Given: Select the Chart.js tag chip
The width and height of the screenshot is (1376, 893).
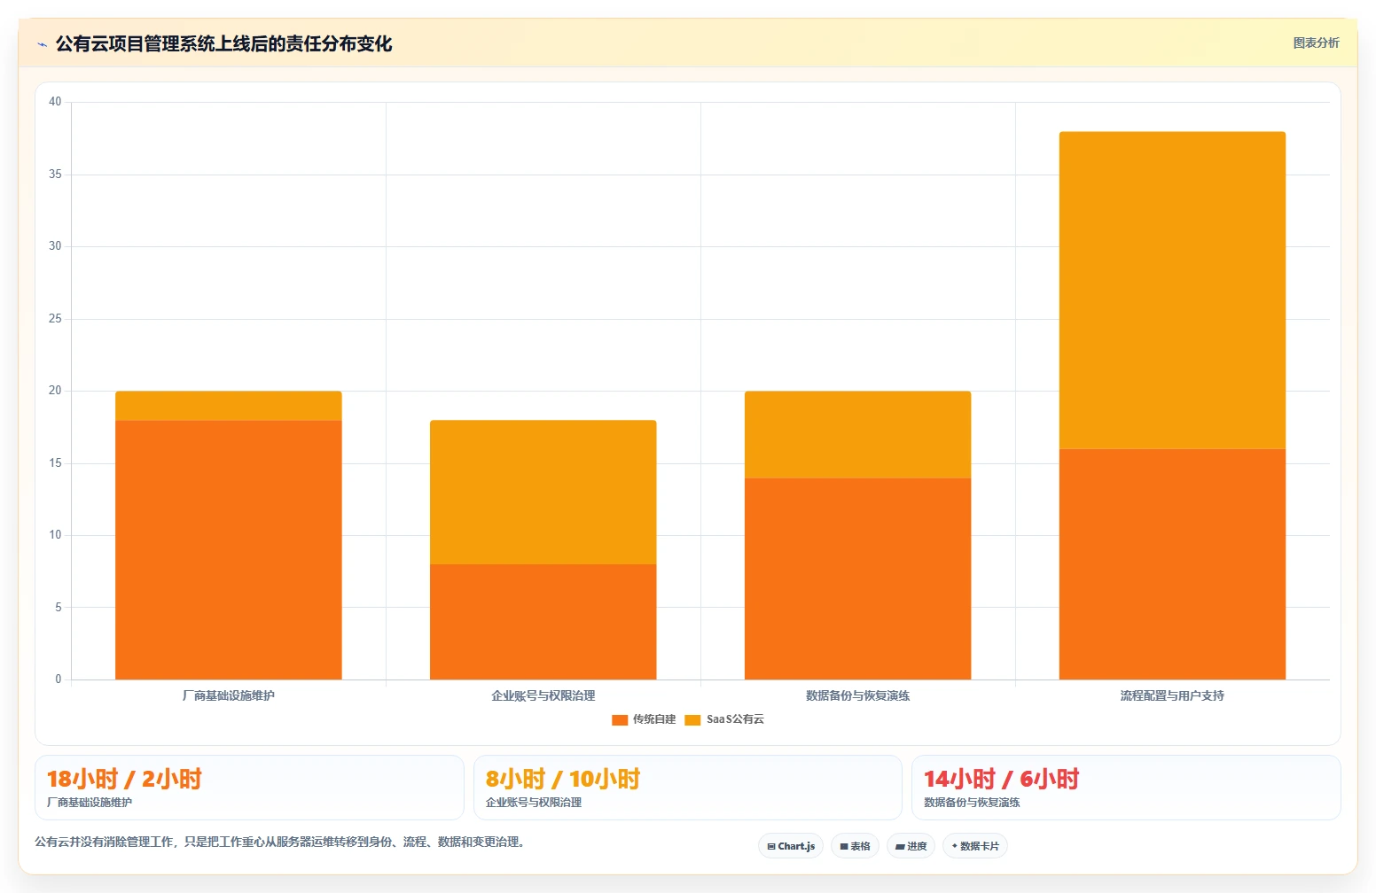Looking at the screenshot, I should point(791,846).
